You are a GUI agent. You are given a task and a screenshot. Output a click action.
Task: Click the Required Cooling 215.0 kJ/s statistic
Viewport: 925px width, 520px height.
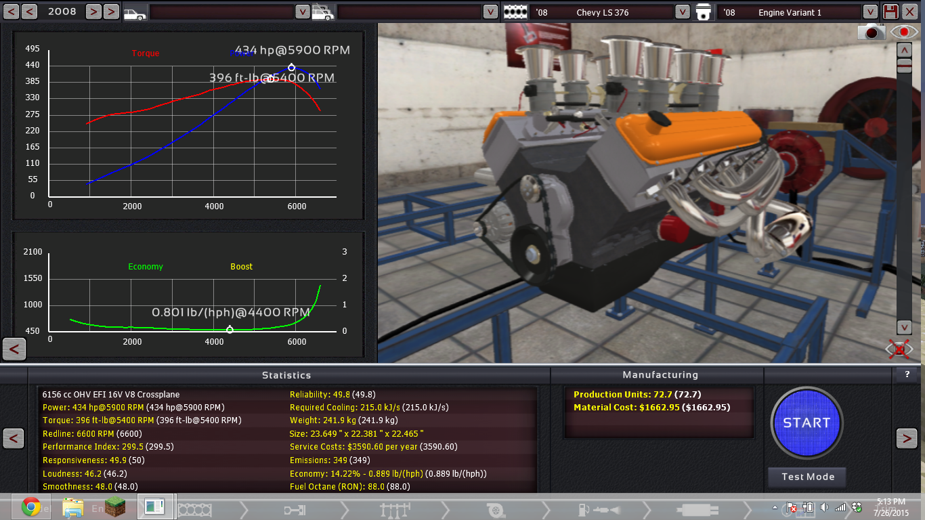point(369,408)
